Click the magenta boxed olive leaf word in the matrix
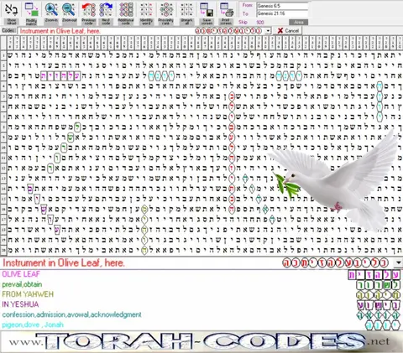403x353 pixels. (x=60, y=75)
